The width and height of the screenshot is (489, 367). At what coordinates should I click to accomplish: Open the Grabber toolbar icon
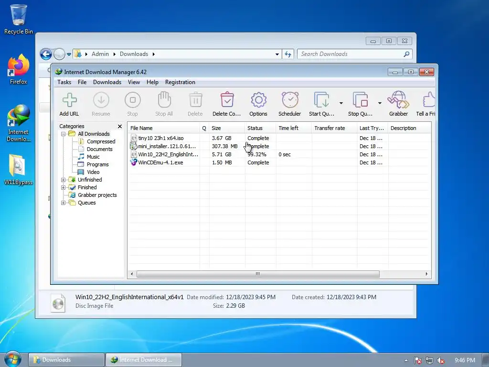pos(398,100)
